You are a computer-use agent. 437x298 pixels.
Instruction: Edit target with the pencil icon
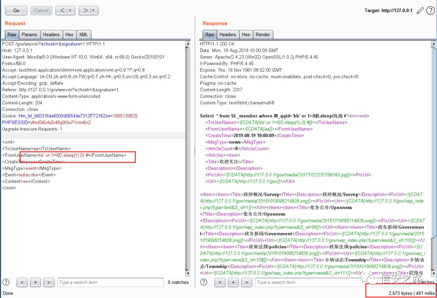(420, 11)
